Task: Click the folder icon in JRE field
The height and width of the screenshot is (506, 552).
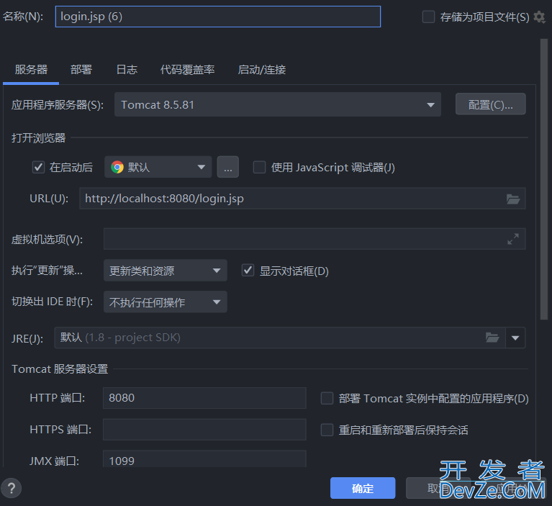Action: coord(492,338)
